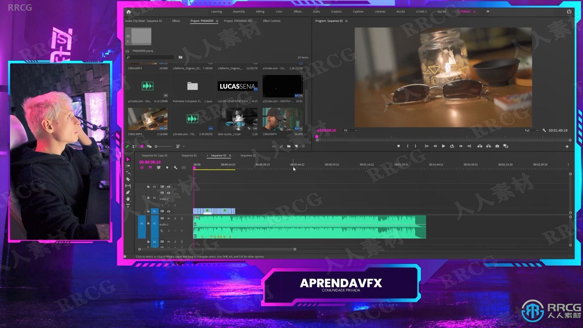Select the Selection tool arrow

(x=128, y=159)
